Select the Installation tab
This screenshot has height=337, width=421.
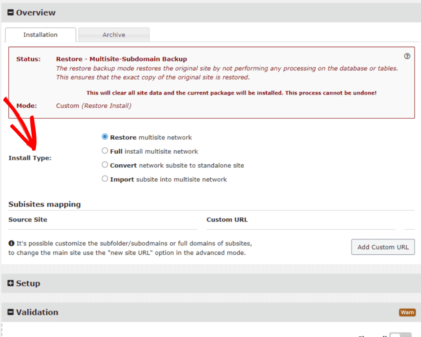pos(40,35)
